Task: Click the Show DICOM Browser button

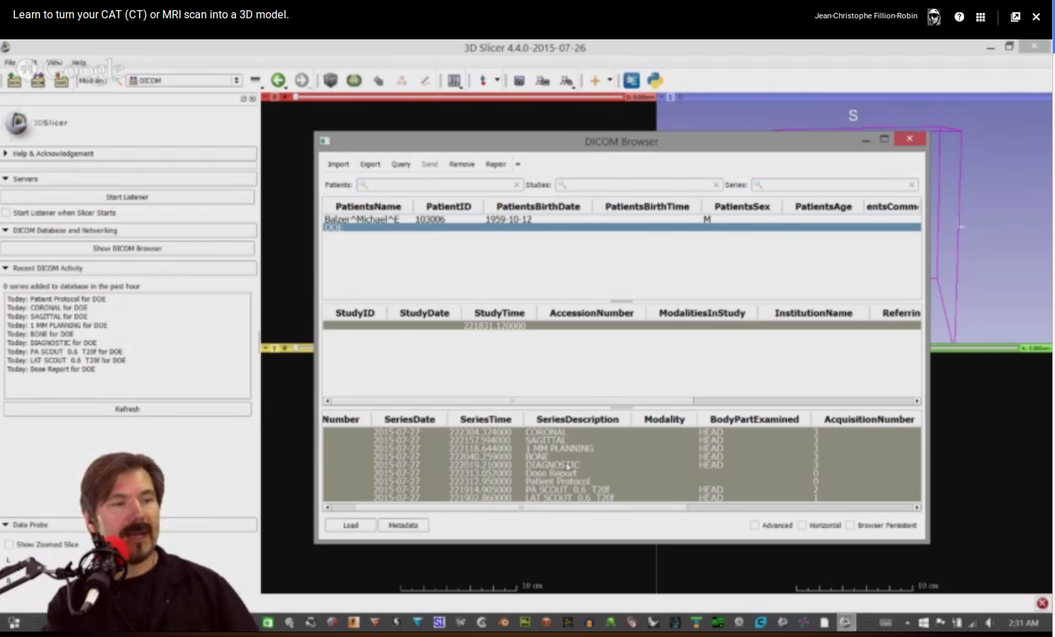Action: click(x=128, y=248)
